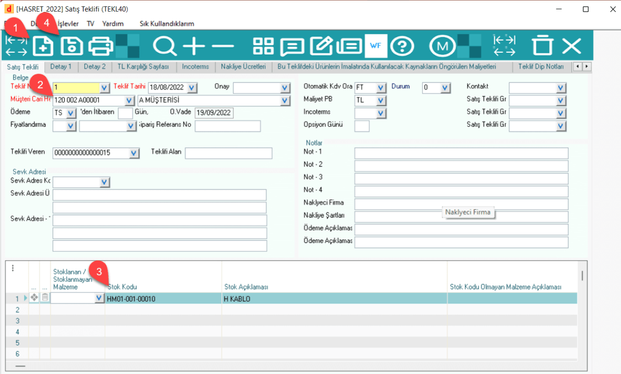Click the Nakliye Şartları input field
621x374 pixels.
(x=461, y=217)
